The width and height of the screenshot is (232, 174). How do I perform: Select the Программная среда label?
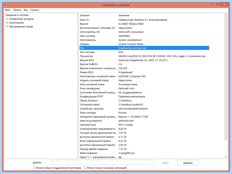(x=21, y=27)
